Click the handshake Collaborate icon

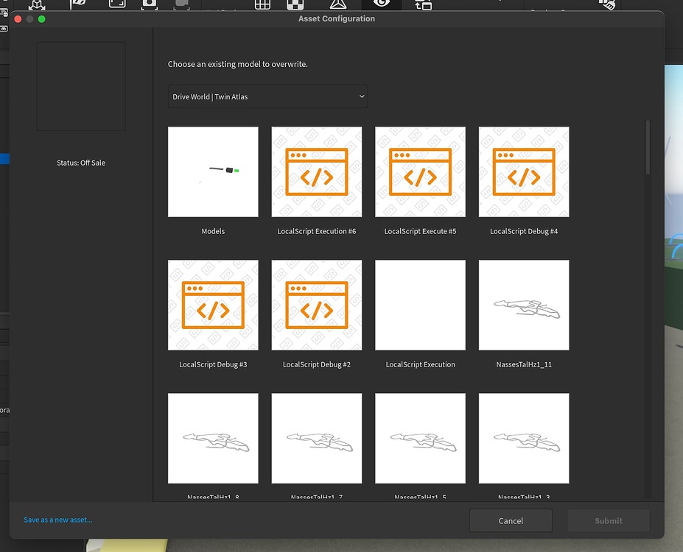[x=606, y=5]
